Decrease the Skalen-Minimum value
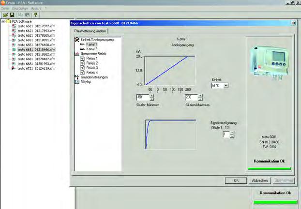301x209 pixels. (x=151, y=99)
